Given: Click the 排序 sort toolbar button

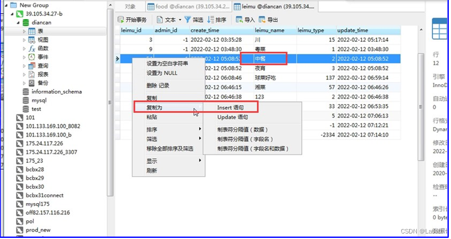Looking at the screenshot, I should point(217,20).
